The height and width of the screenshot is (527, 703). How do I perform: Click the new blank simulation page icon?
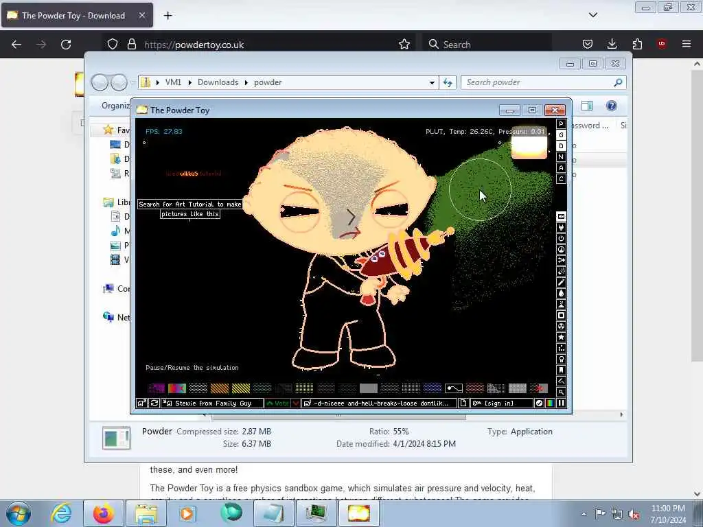pyautogui.click(x=463, y=403)
